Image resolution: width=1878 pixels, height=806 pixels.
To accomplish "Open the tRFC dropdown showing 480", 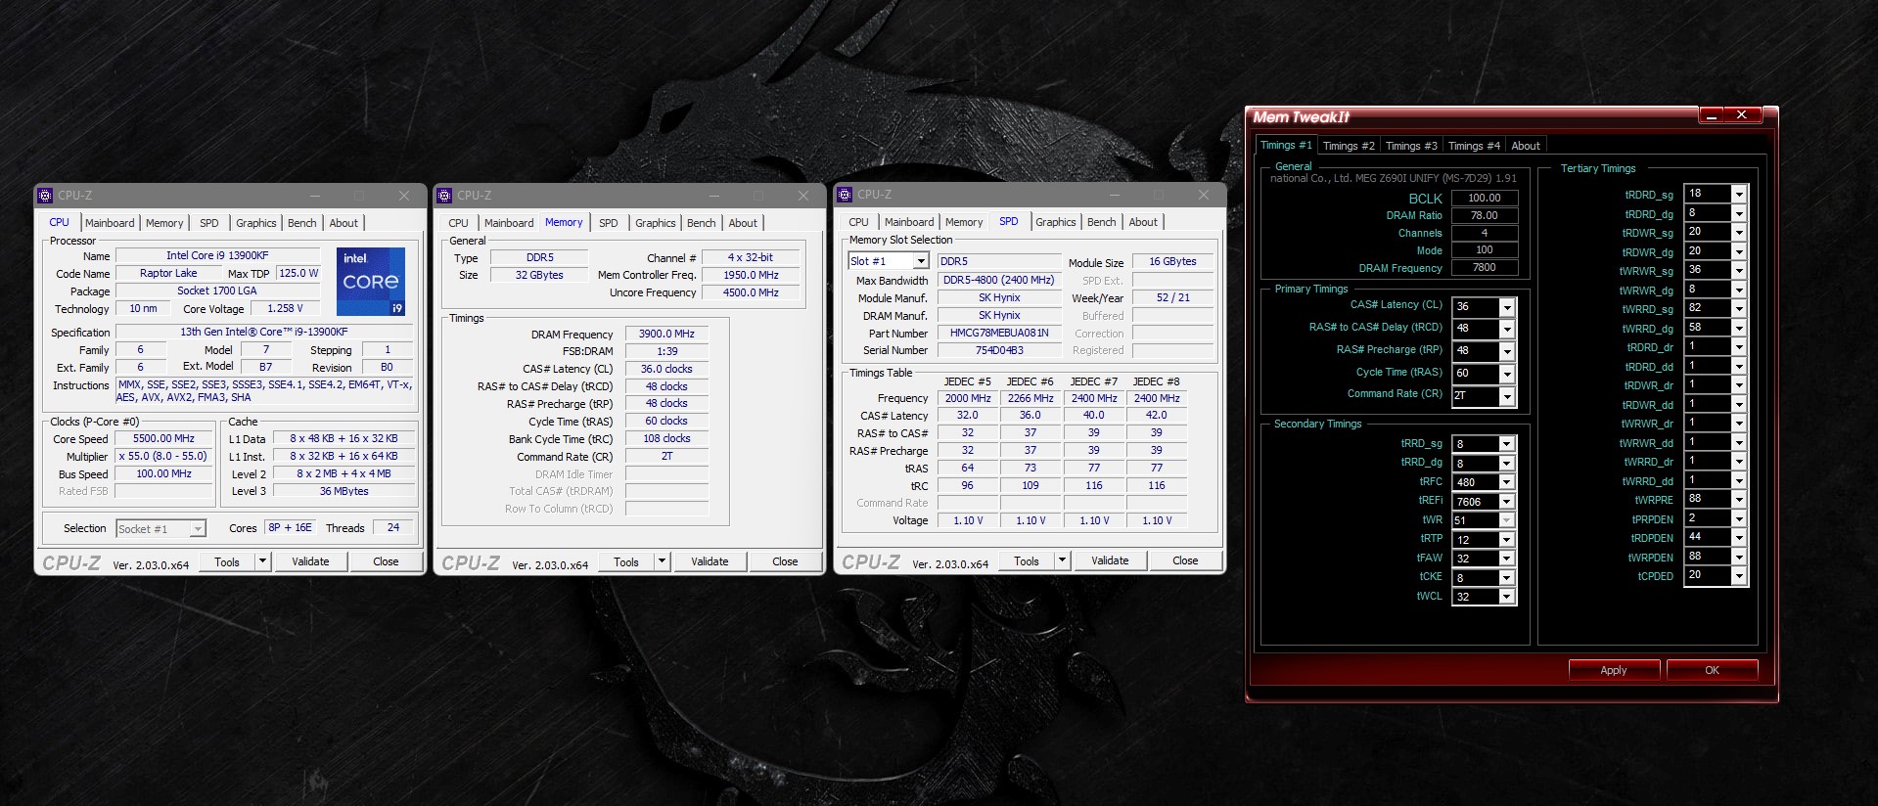I will [x=1507, y=482].
